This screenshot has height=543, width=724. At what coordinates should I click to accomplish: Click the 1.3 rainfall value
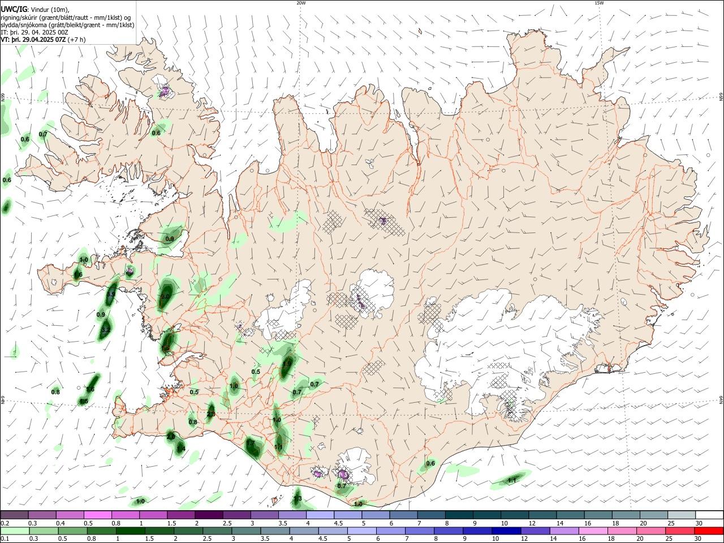(x=298, y=498)
